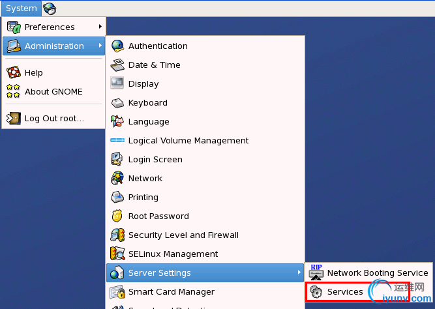Expand the Administration submenu arrow

pyautogui.click(x=100, y=46)
